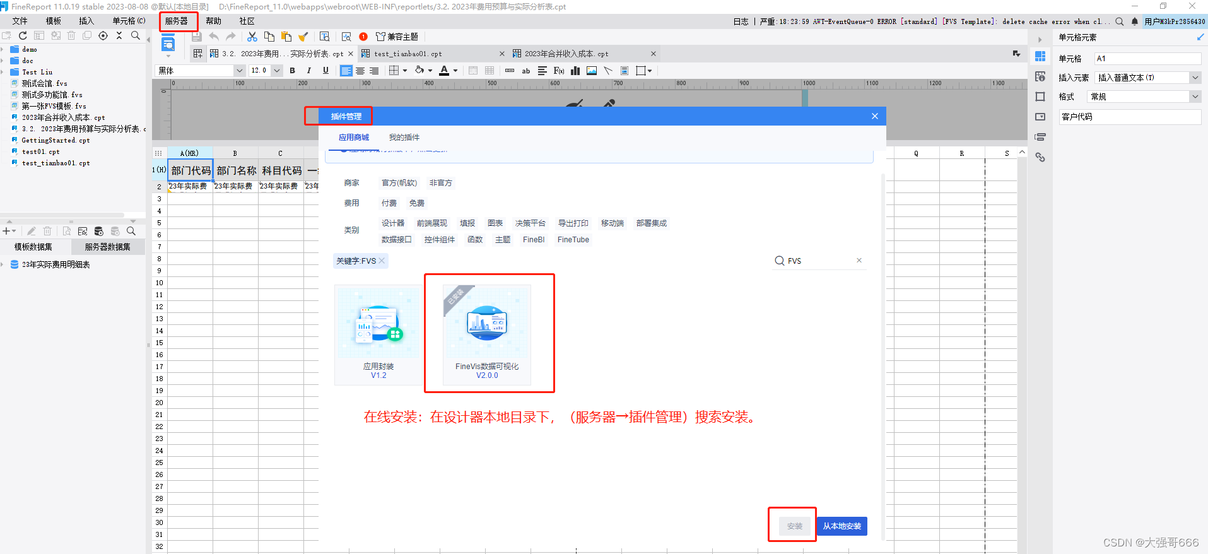Click the top-right global search magnifier

point(1120,21)
